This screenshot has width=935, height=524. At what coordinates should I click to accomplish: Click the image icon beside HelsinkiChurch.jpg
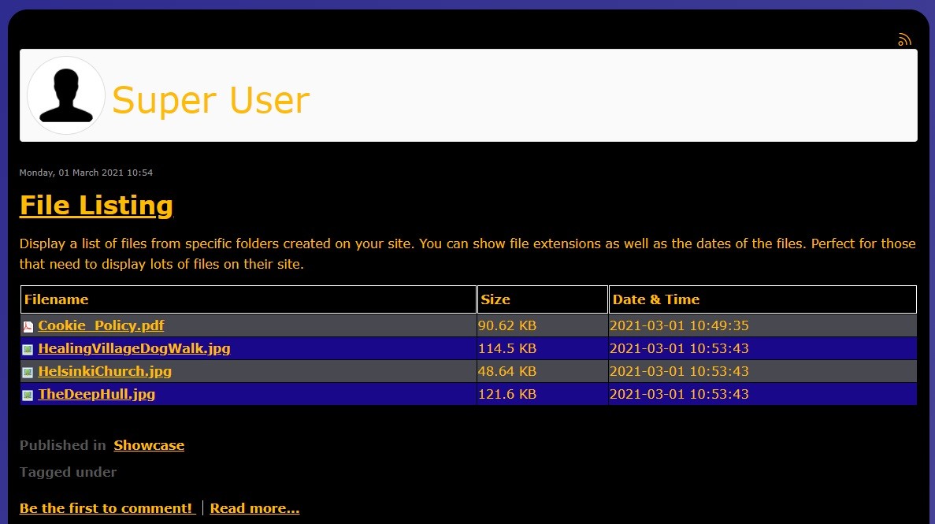point(28,373)
